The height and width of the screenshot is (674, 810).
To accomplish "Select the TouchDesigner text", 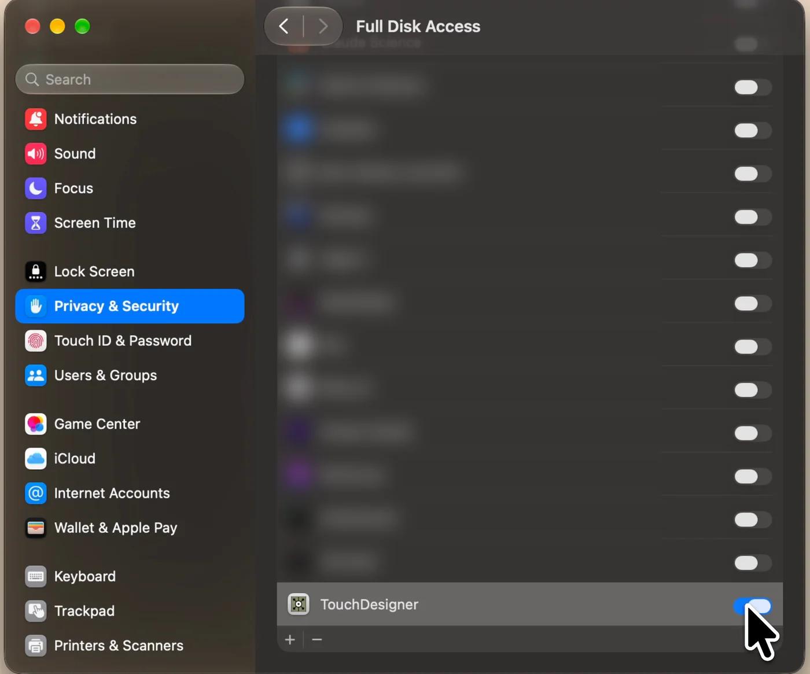I will (369, 605).
